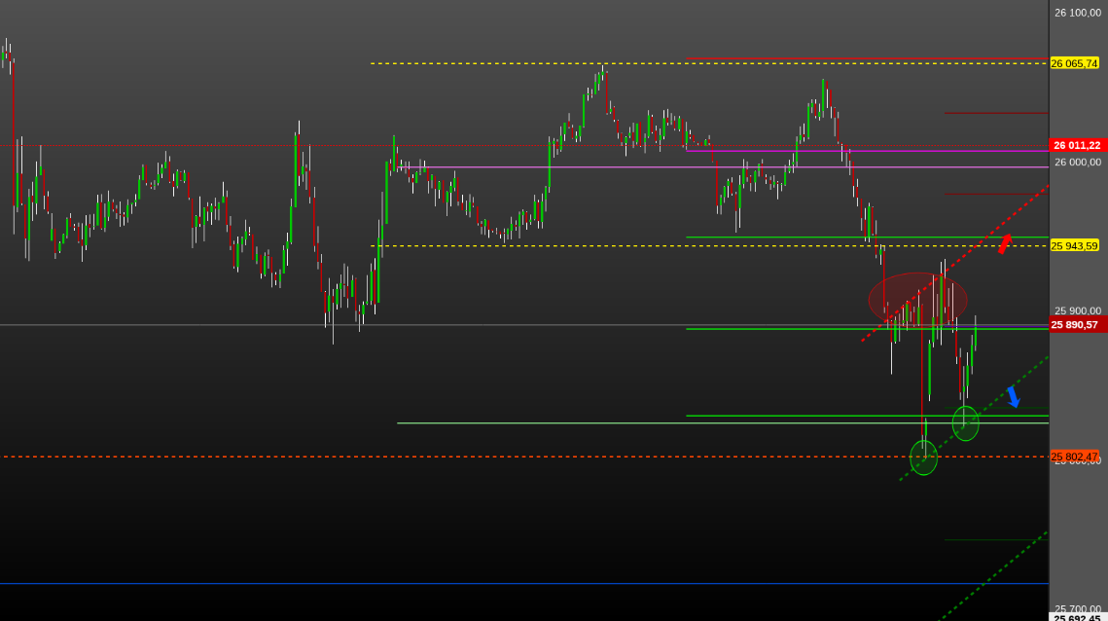
Task: Click the yellow 26 065,74 price label
Action: click(1074, 63)
